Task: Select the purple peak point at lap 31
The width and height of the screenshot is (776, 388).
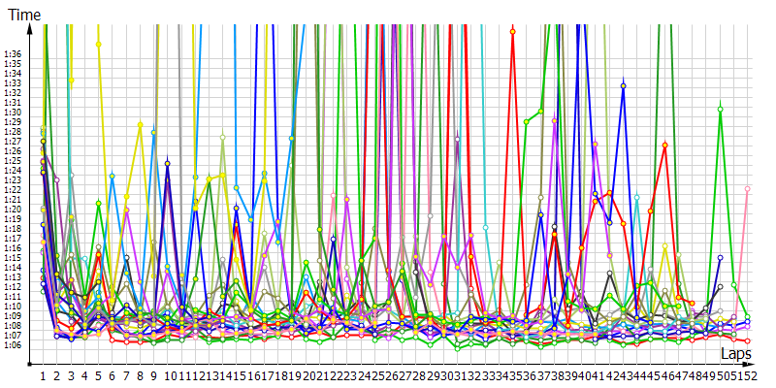Action: click(x=457, y=139)
